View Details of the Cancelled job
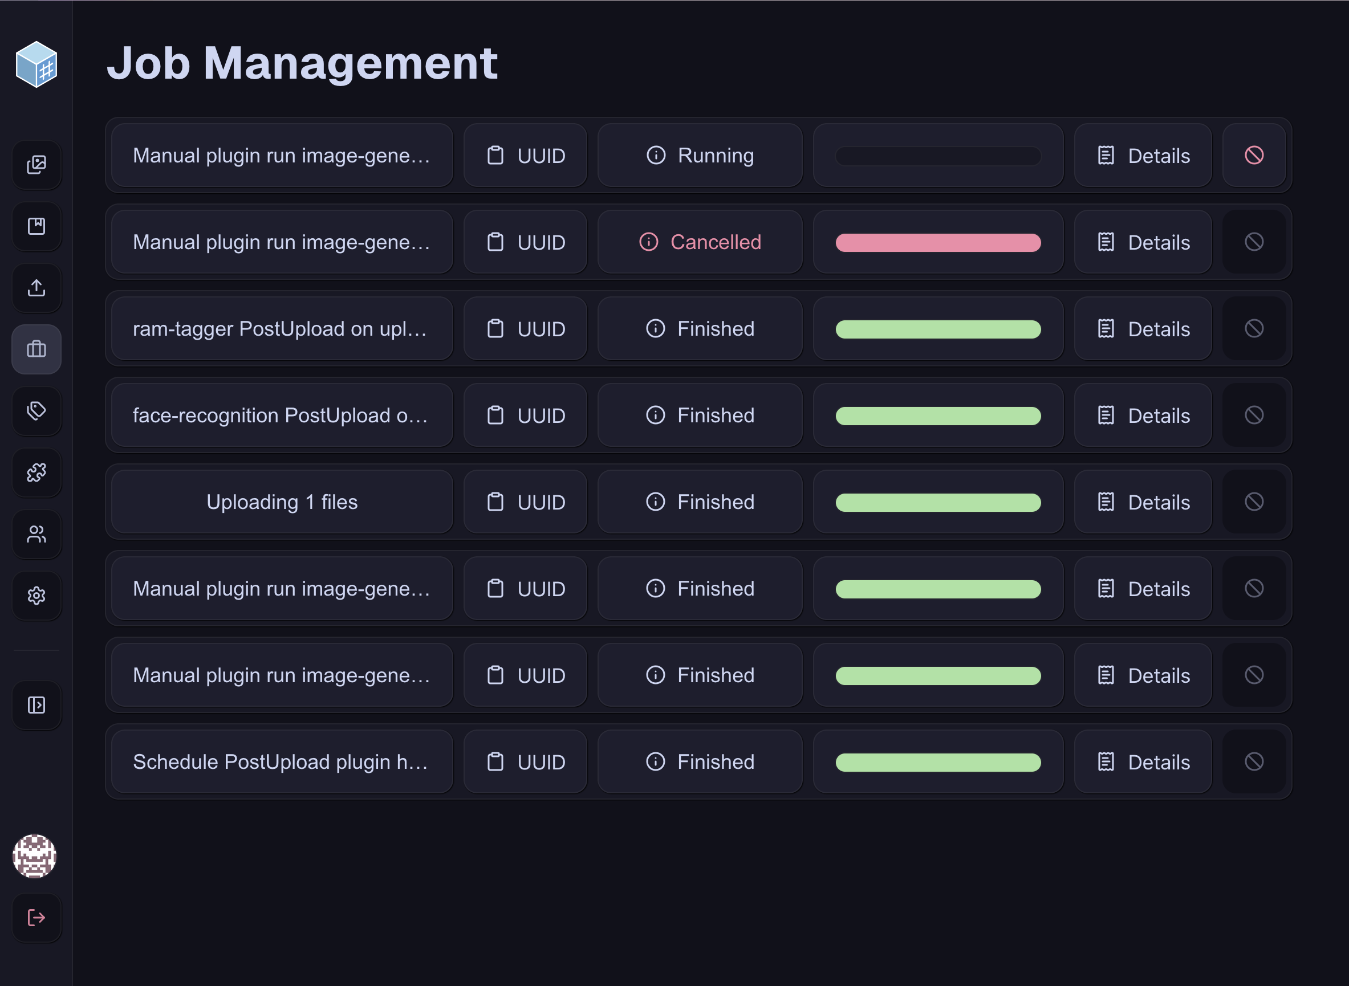 click(x=1143, y=242)
